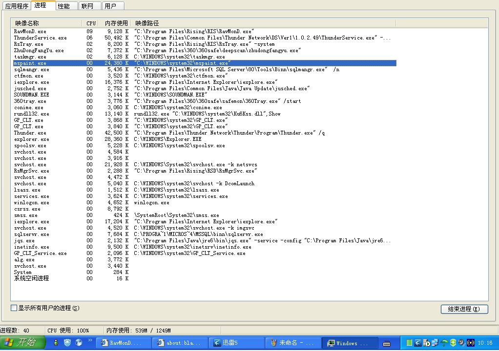The height and width of the screenshot is (351, 499).
Task: Click the keyboard input method icon on taskbar
Action: (387, 343)
